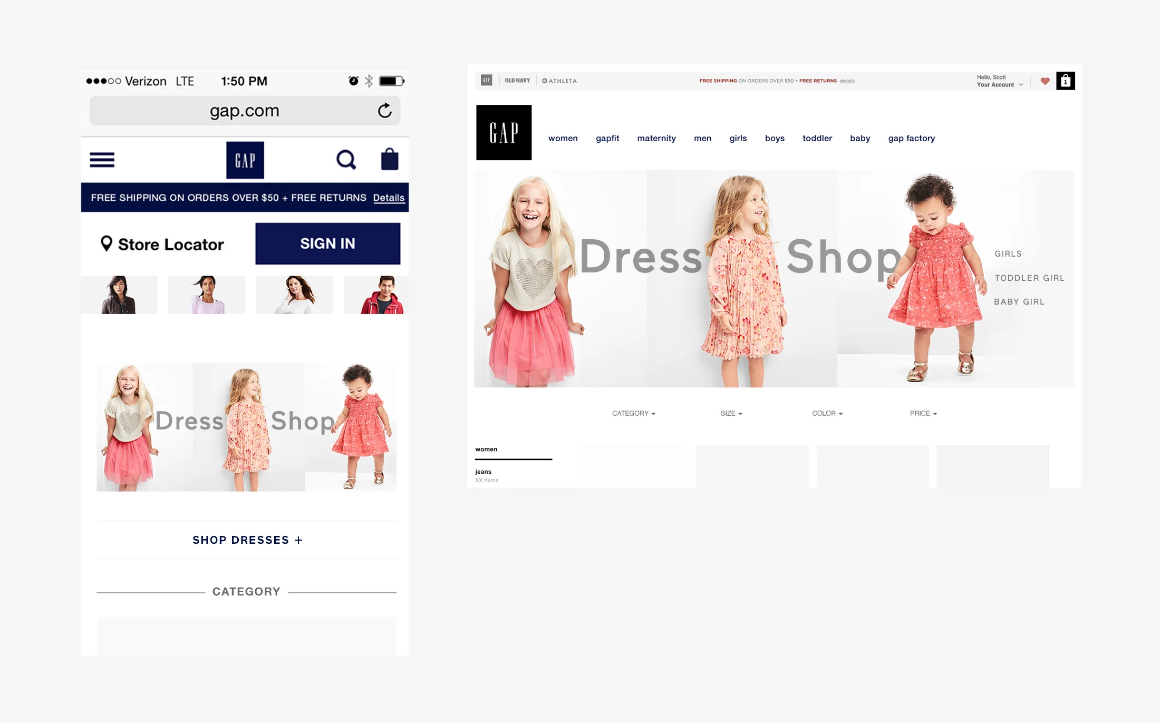Select the gapfit nav item
The image size is (1160, 723).
607,138
